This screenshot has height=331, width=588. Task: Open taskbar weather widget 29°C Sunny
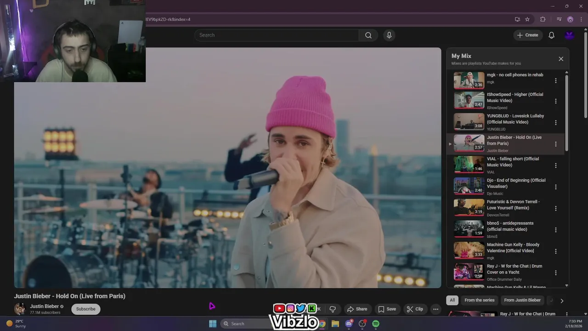coord(17,324)
